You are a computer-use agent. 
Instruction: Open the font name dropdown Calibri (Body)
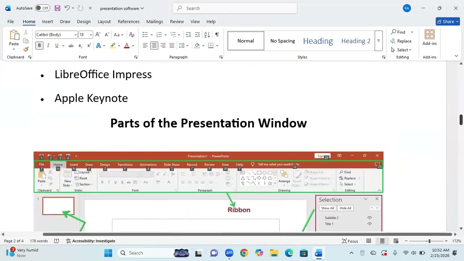(56, 34)
